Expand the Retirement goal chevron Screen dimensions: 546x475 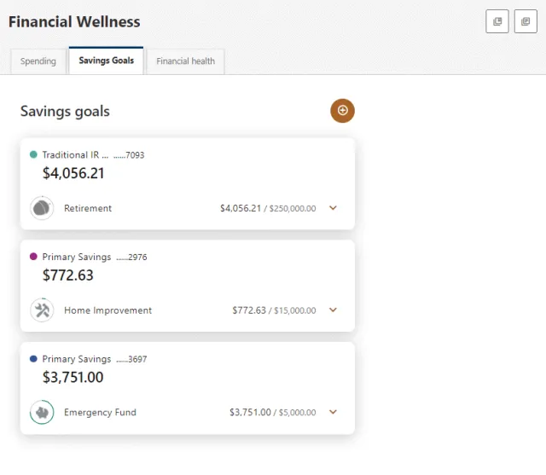(x=333, y=208)
